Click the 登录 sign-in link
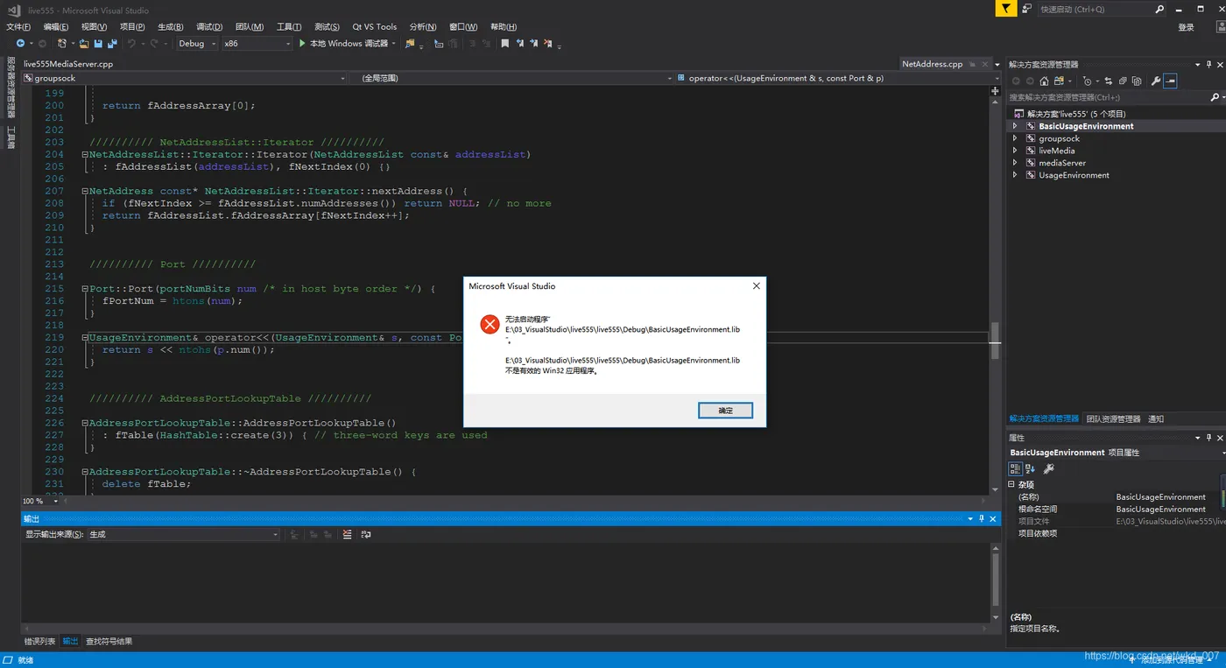The image size is (1226, 668). click(x=1186, y=27)
